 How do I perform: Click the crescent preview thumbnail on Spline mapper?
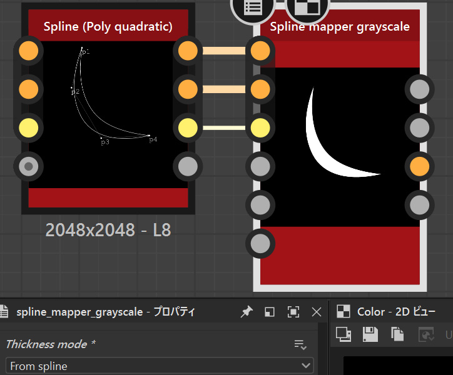[x=340, y=137]
